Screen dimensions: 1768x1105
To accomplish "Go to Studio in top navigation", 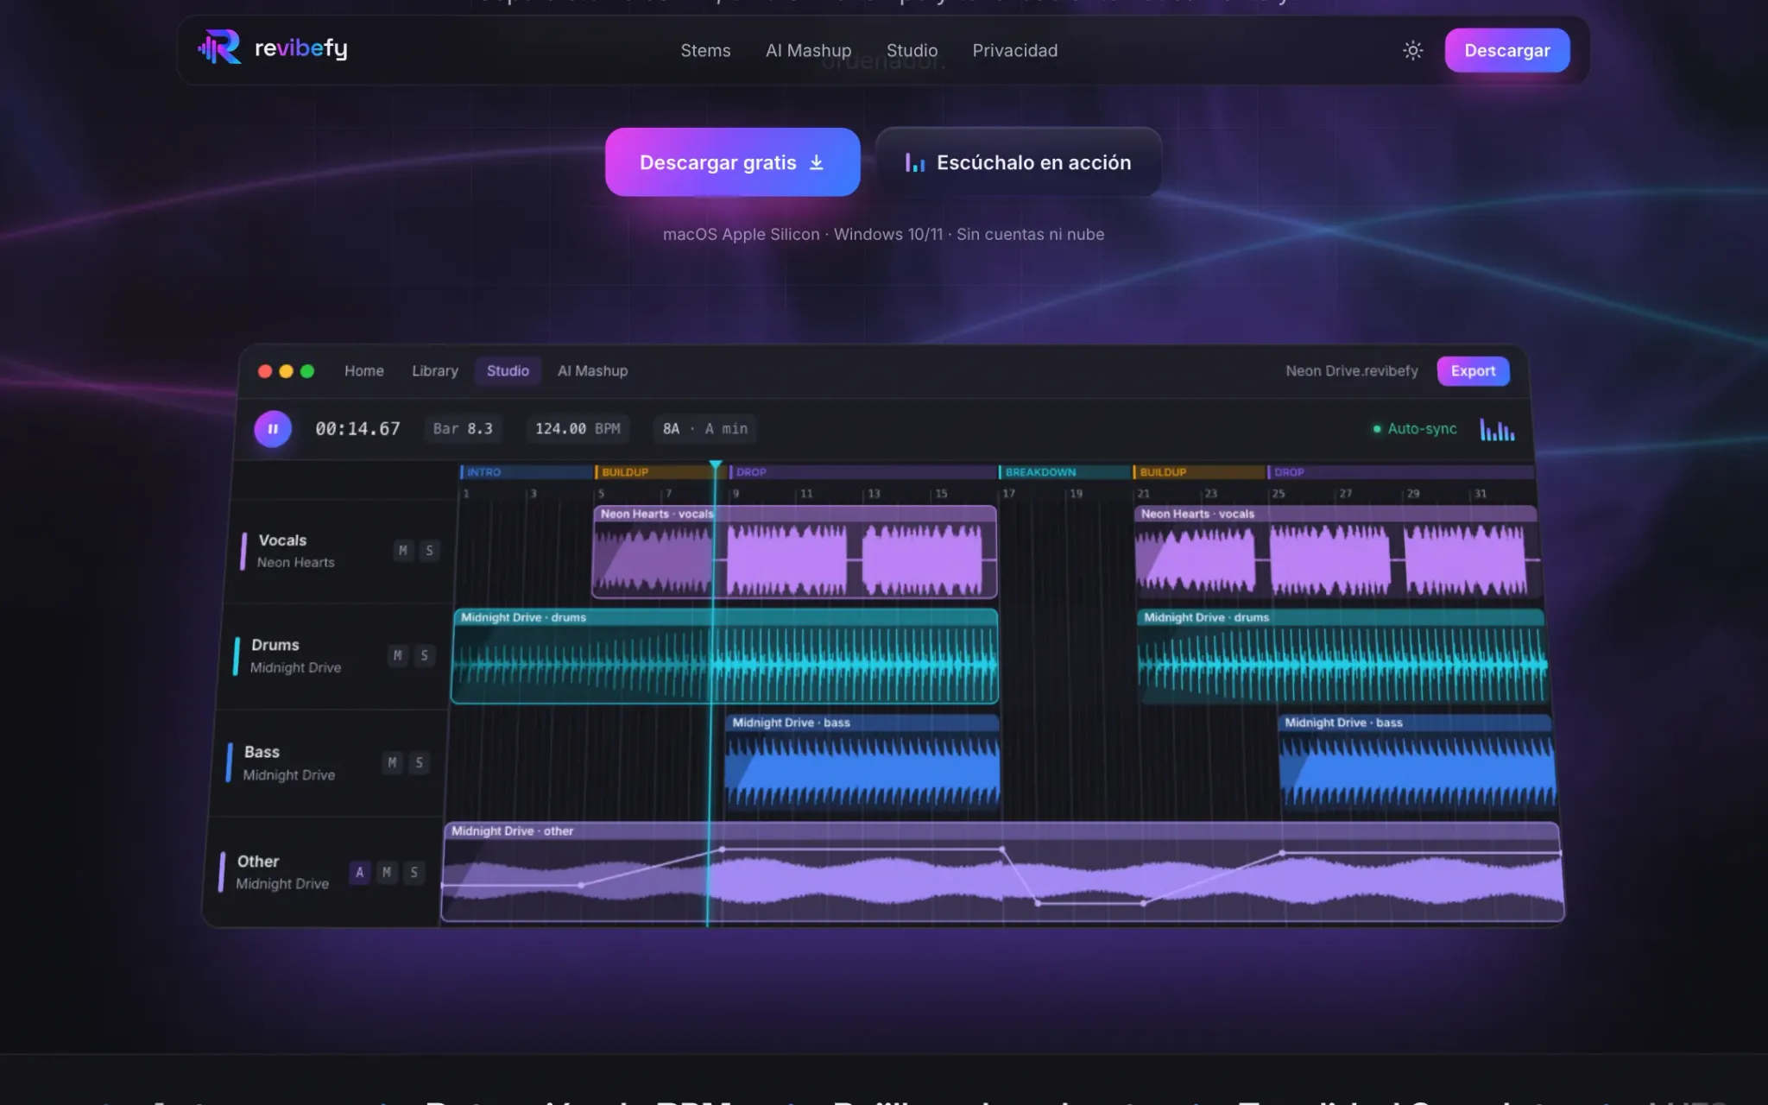I will [912, 50].
